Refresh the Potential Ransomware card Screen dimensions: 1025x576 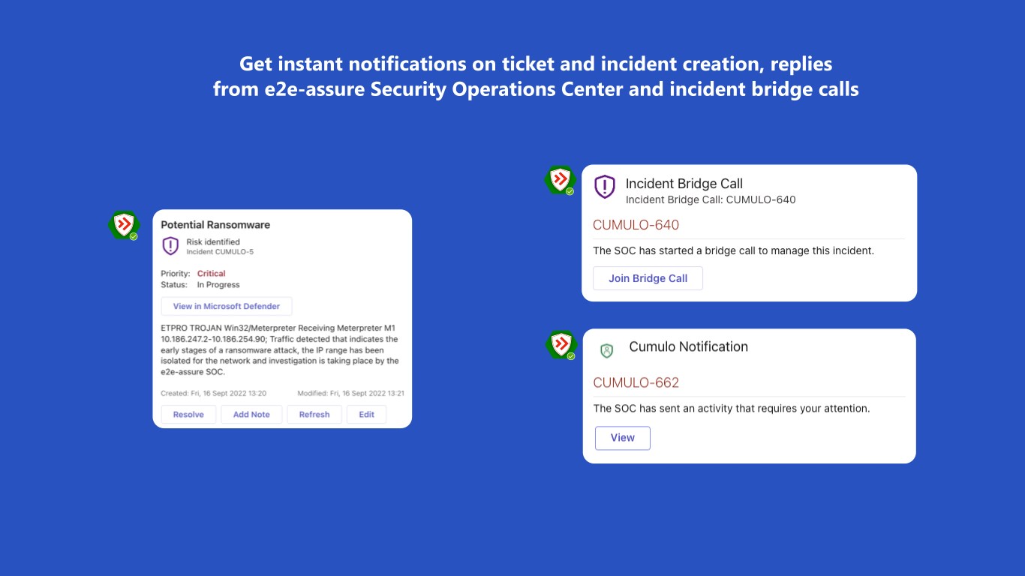(x=314, y=414)
